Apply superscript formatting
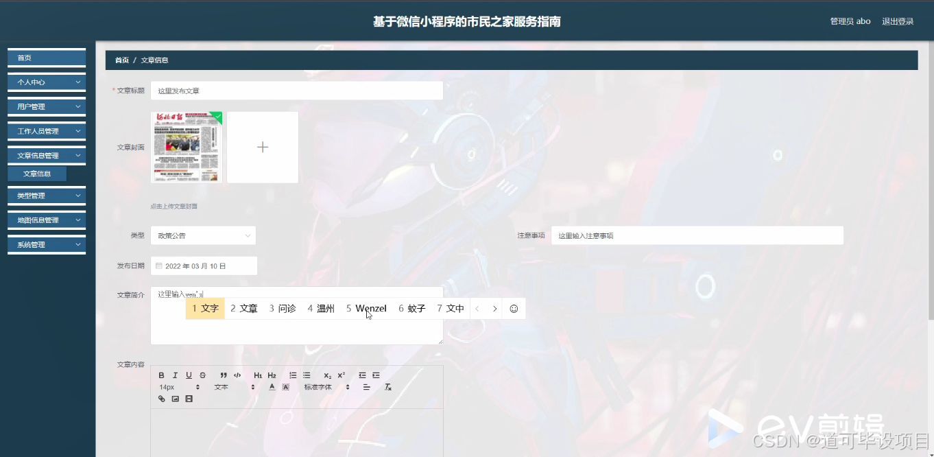Viewport: 934px width, 457px height. tap(342, 375)
